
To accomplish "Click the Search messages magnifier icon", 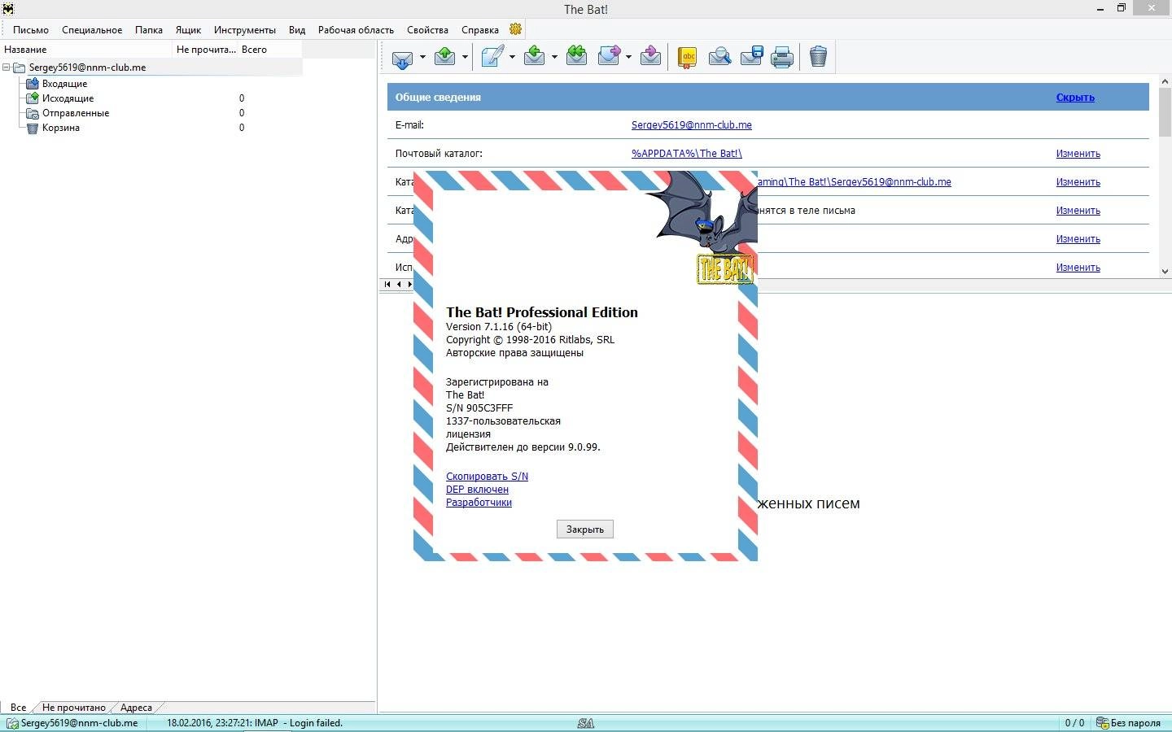I will (x=719, y=57).
